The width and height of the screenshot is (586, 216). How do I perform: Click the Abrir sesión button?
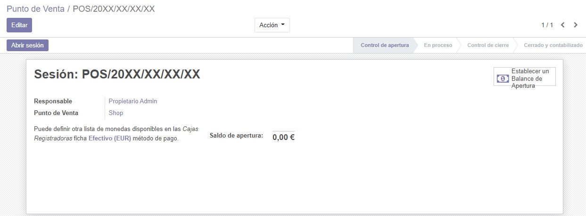click(27, 46)
